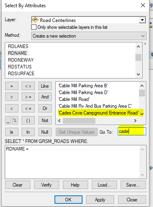
Task: Open the Layer dropdown for Road Centerlines
Action: [x=142, y=20]
